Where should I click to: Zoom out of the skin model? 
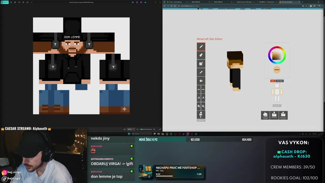203,106
